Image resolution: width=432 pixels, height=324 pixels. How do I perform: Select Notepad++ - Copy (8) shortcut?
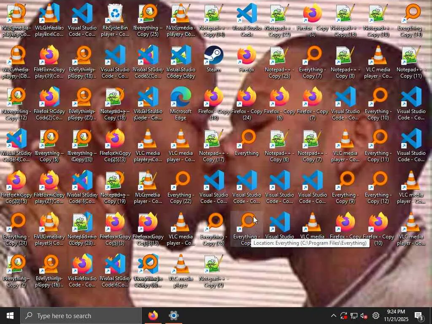(345, 62)
